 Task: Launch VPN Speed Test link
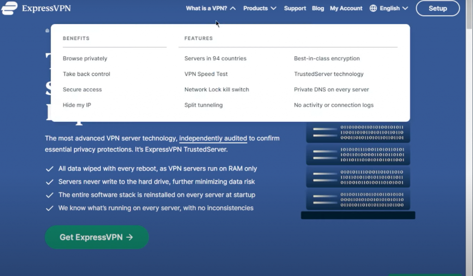(206, 74)
